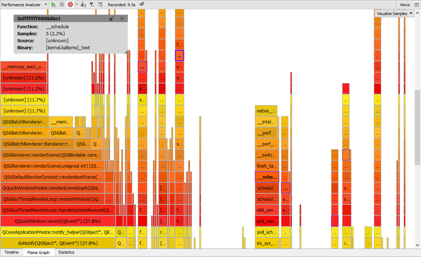Image resolution: width=421 pixels, height=257 pixels.
Task: Switch to the Timeline tab
Action: click(x=12, y=253)
